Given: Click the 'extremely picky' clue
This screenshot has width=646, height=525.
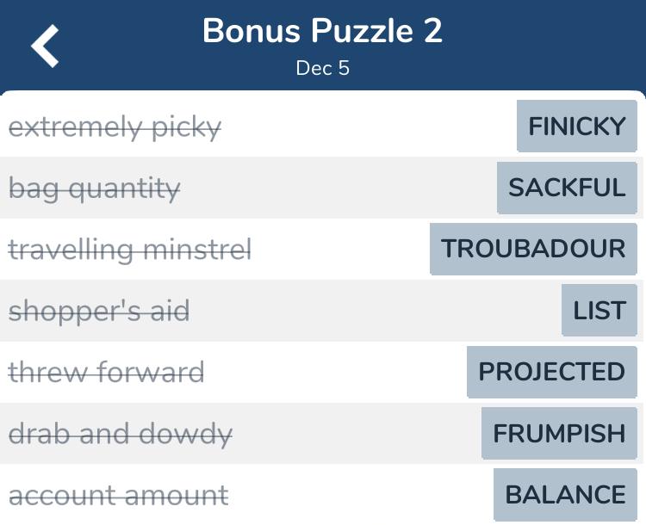Looking at the screenshot, I should coord(115,127).
